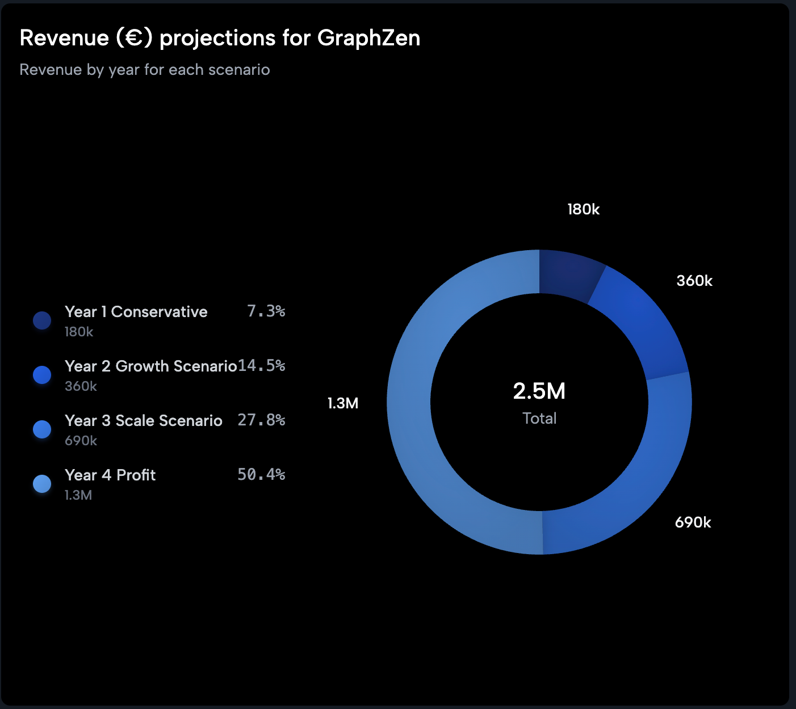
Task: Click the chart title mentioning GraphZen
Action: (220, 38)
